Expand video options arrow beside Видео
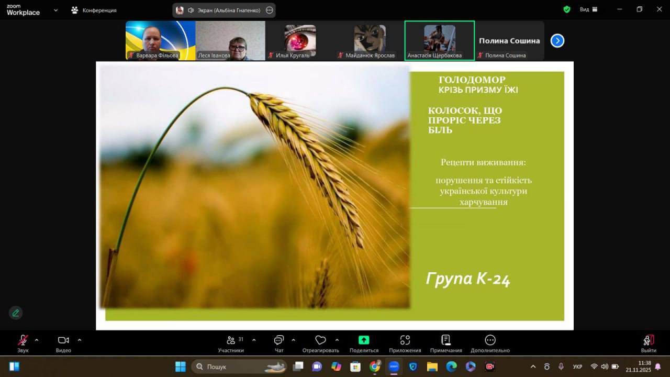This screenshot has height=377, width=670. point(80,340)
